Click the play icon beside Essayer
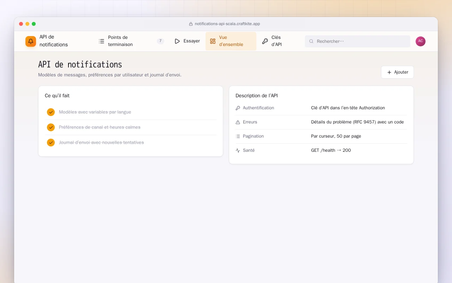 click(x=177, y=41)
